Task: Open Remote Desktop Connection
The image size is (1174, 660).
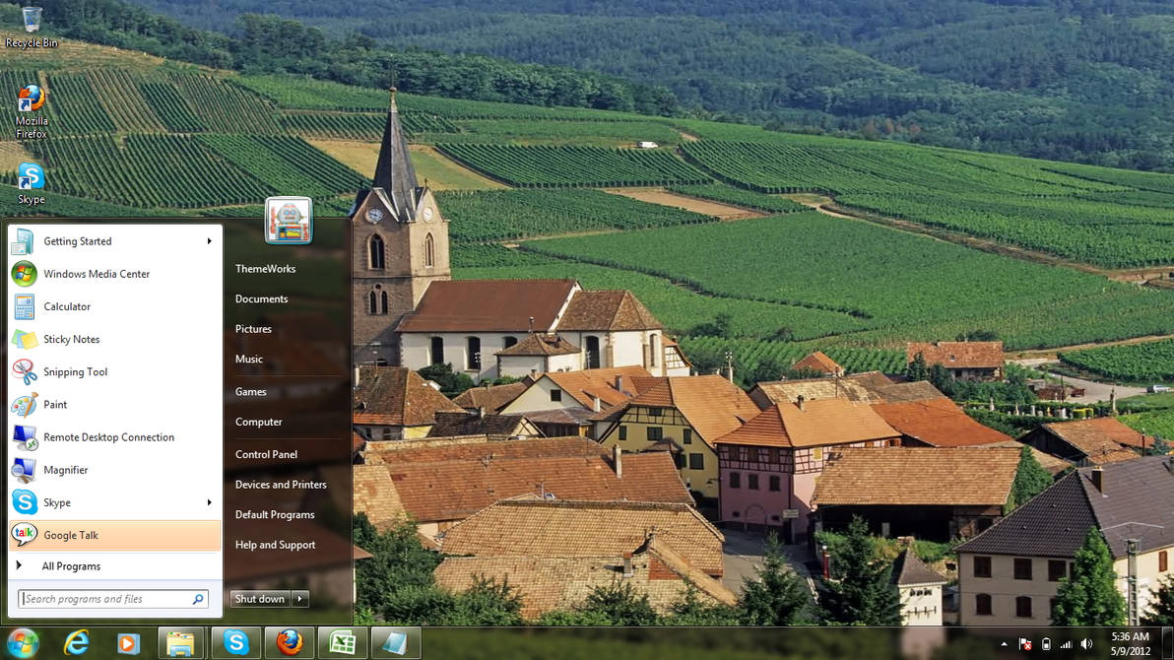Action: pyautogui.click(x=108, y=436)
